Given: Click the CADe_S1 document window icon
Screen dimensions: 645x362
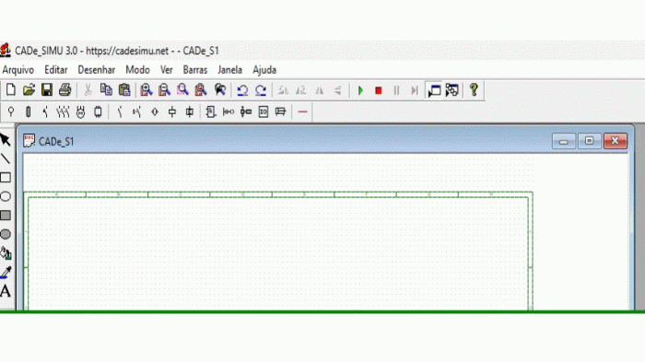Looking at the screenshot, I should click(x=29, y=141).
